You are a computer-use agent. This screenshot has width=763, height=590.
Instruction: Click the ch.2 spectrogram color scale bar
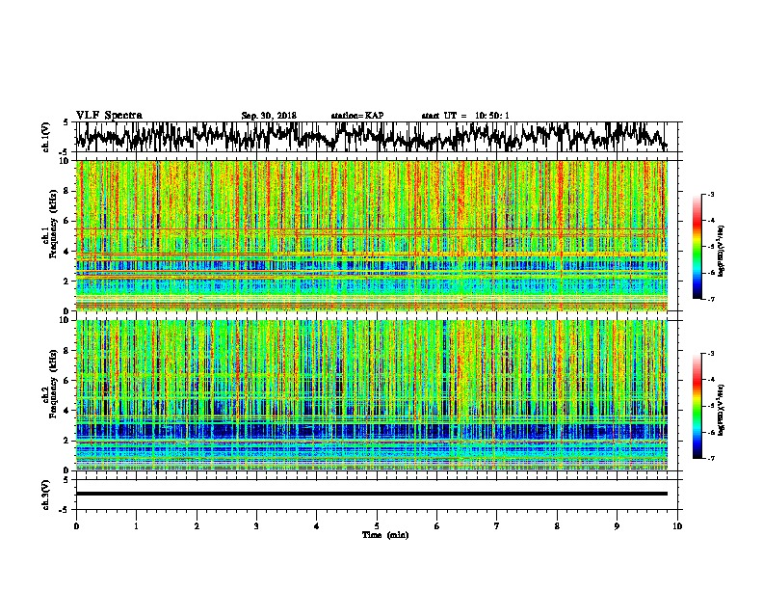tap(697, 406)
